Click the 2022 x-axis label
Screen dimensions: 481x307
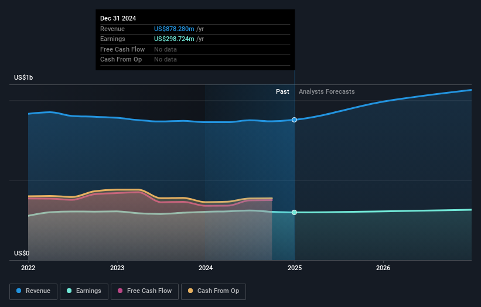click(x=28, y=268)
